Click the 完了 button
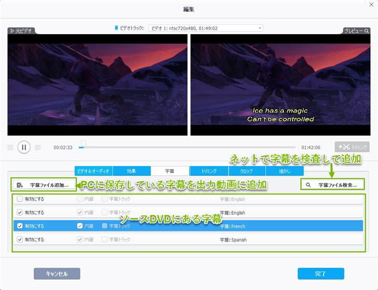378x290 pixels. pyautogui.click(x=321, y=273)
